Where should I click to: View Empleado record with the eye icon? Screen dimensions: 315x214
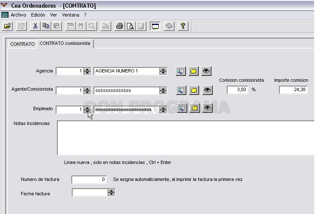tap(207, 108)
